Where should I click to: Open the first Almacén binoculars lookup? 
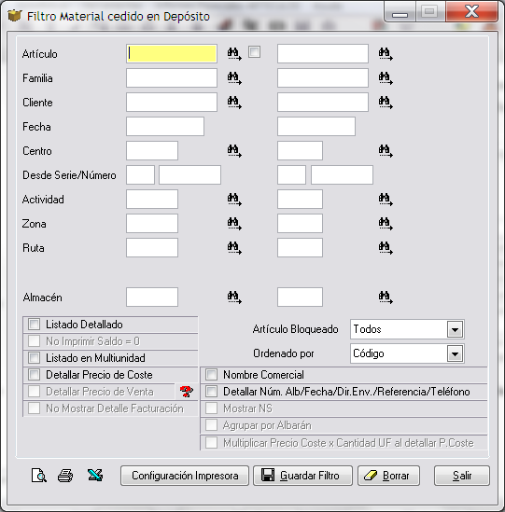coord(234,298)
